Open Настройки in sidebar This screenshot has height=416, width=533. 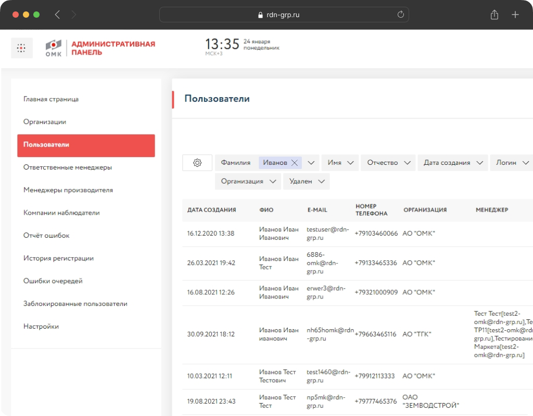[41, 327]
